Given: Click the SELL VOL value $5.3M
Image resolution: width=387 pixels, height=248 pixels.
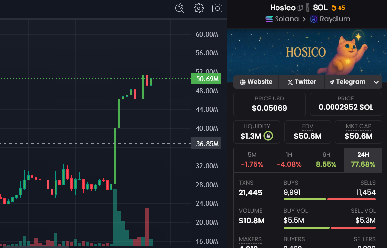Looking at the screenshot, I should pyautogui.click(x=365, y=220).
